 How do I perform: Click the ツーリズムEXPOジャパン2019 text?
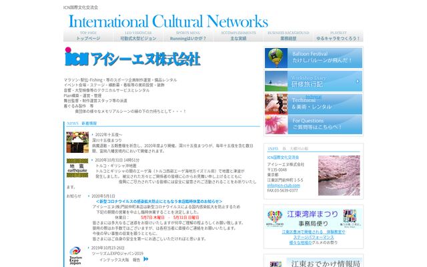click(x=117, y=254)
